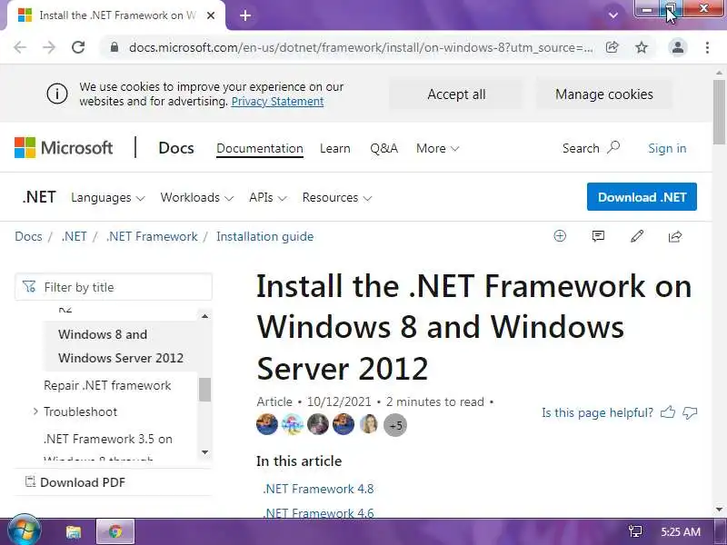Expand the More menu
Image resolution: width=727 pixels, height=545 pixels.
tap(438, 148)
